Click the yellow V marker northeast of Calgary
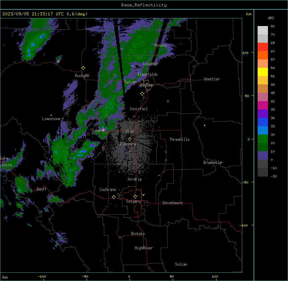This screenshot has height=281, width=288. pyautogui.click(x=143, y=195)
